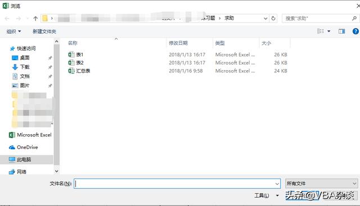This screenshot has height=206, width=360.
Task: Open the 文件名 dropdown arrow
Action: point(277,184)
